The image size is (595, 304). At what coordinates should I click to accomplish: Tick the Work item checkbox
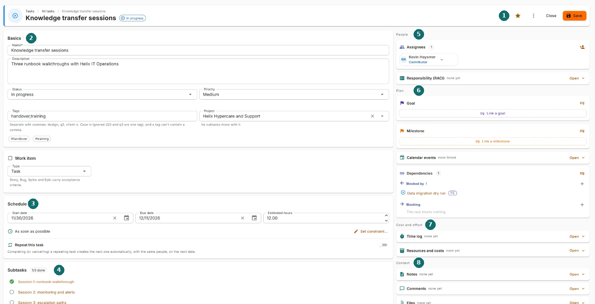coord(10,158)
